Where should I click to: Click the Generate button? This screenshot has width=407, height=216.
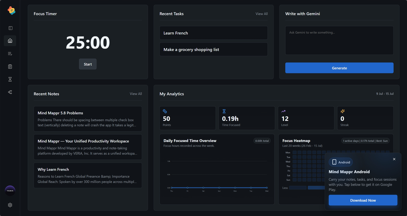339,68
